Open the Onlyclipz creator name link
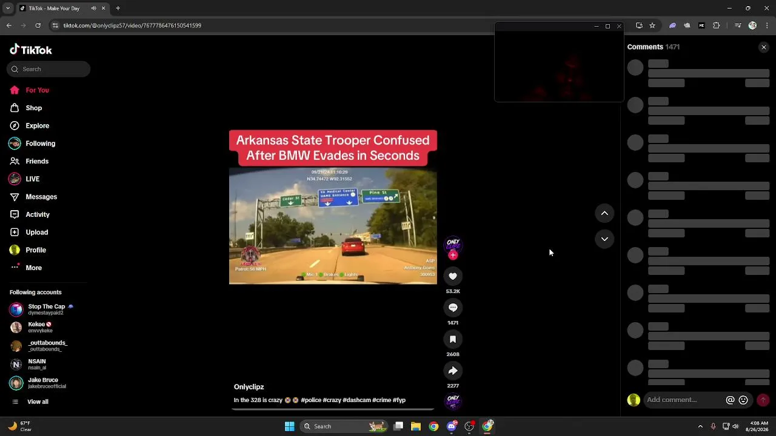Viewport: 776px width, 436px height. point(249,387)
